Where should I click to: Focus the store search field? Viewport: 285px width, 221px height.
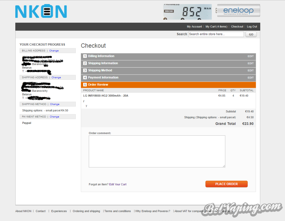[x=216, y=34]
